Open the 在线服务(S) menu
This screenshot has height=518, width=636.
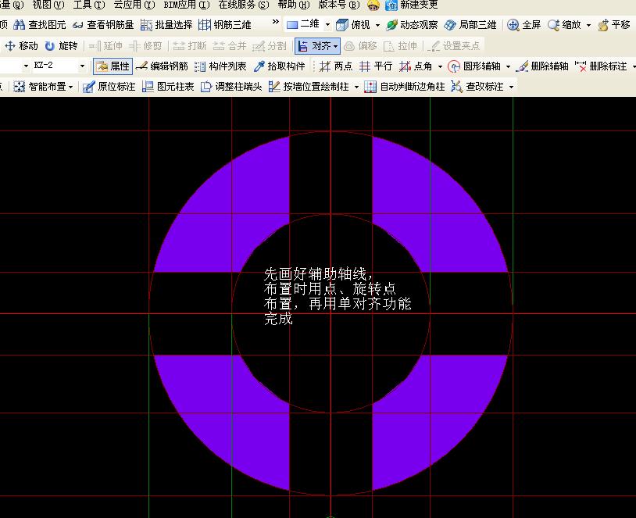(243, 5)
